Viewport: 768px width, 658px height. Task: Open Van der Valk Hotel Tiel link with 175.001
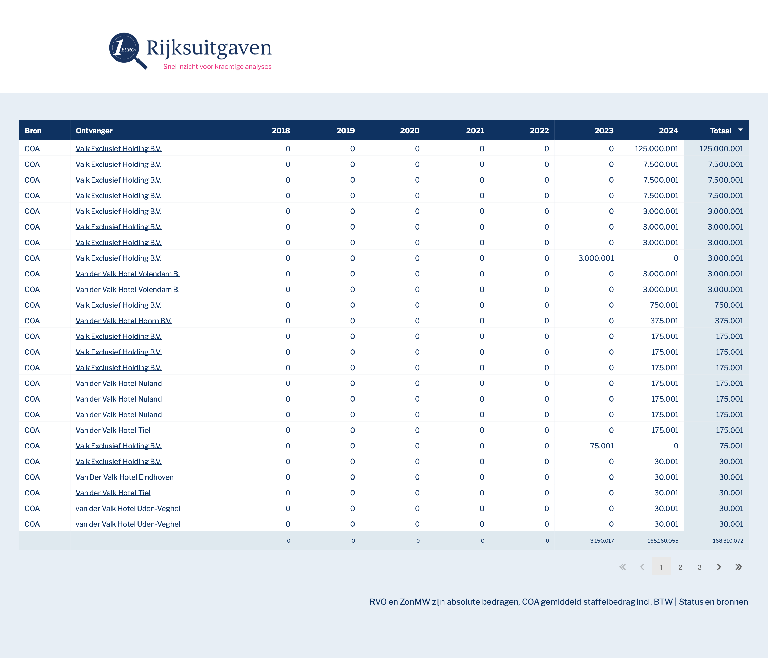point(113,431)
